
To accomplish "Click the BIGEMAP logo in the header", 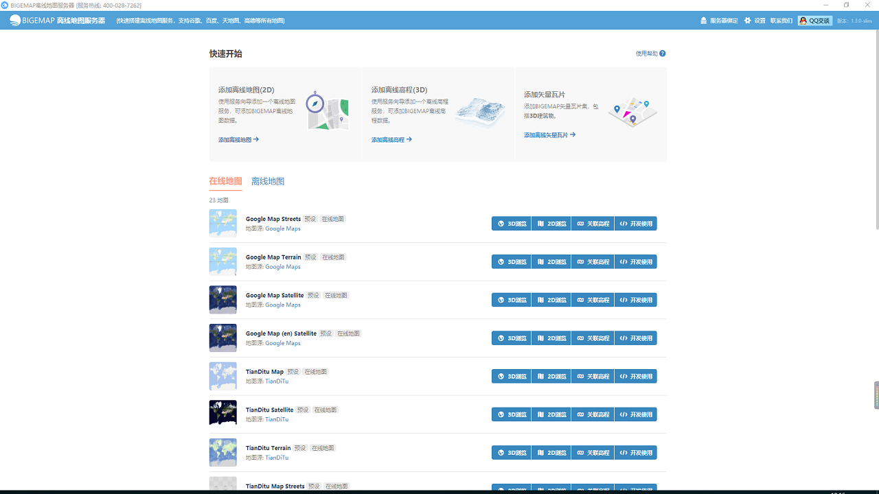I will pyautogui.click(x=57, y=21).
